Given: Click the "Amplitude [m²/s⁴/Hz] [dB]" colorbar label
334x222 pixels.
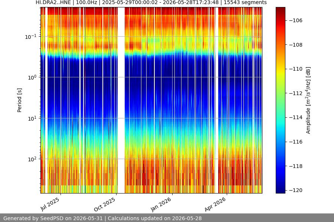Looking at the screenshot, I should (308, 100).
